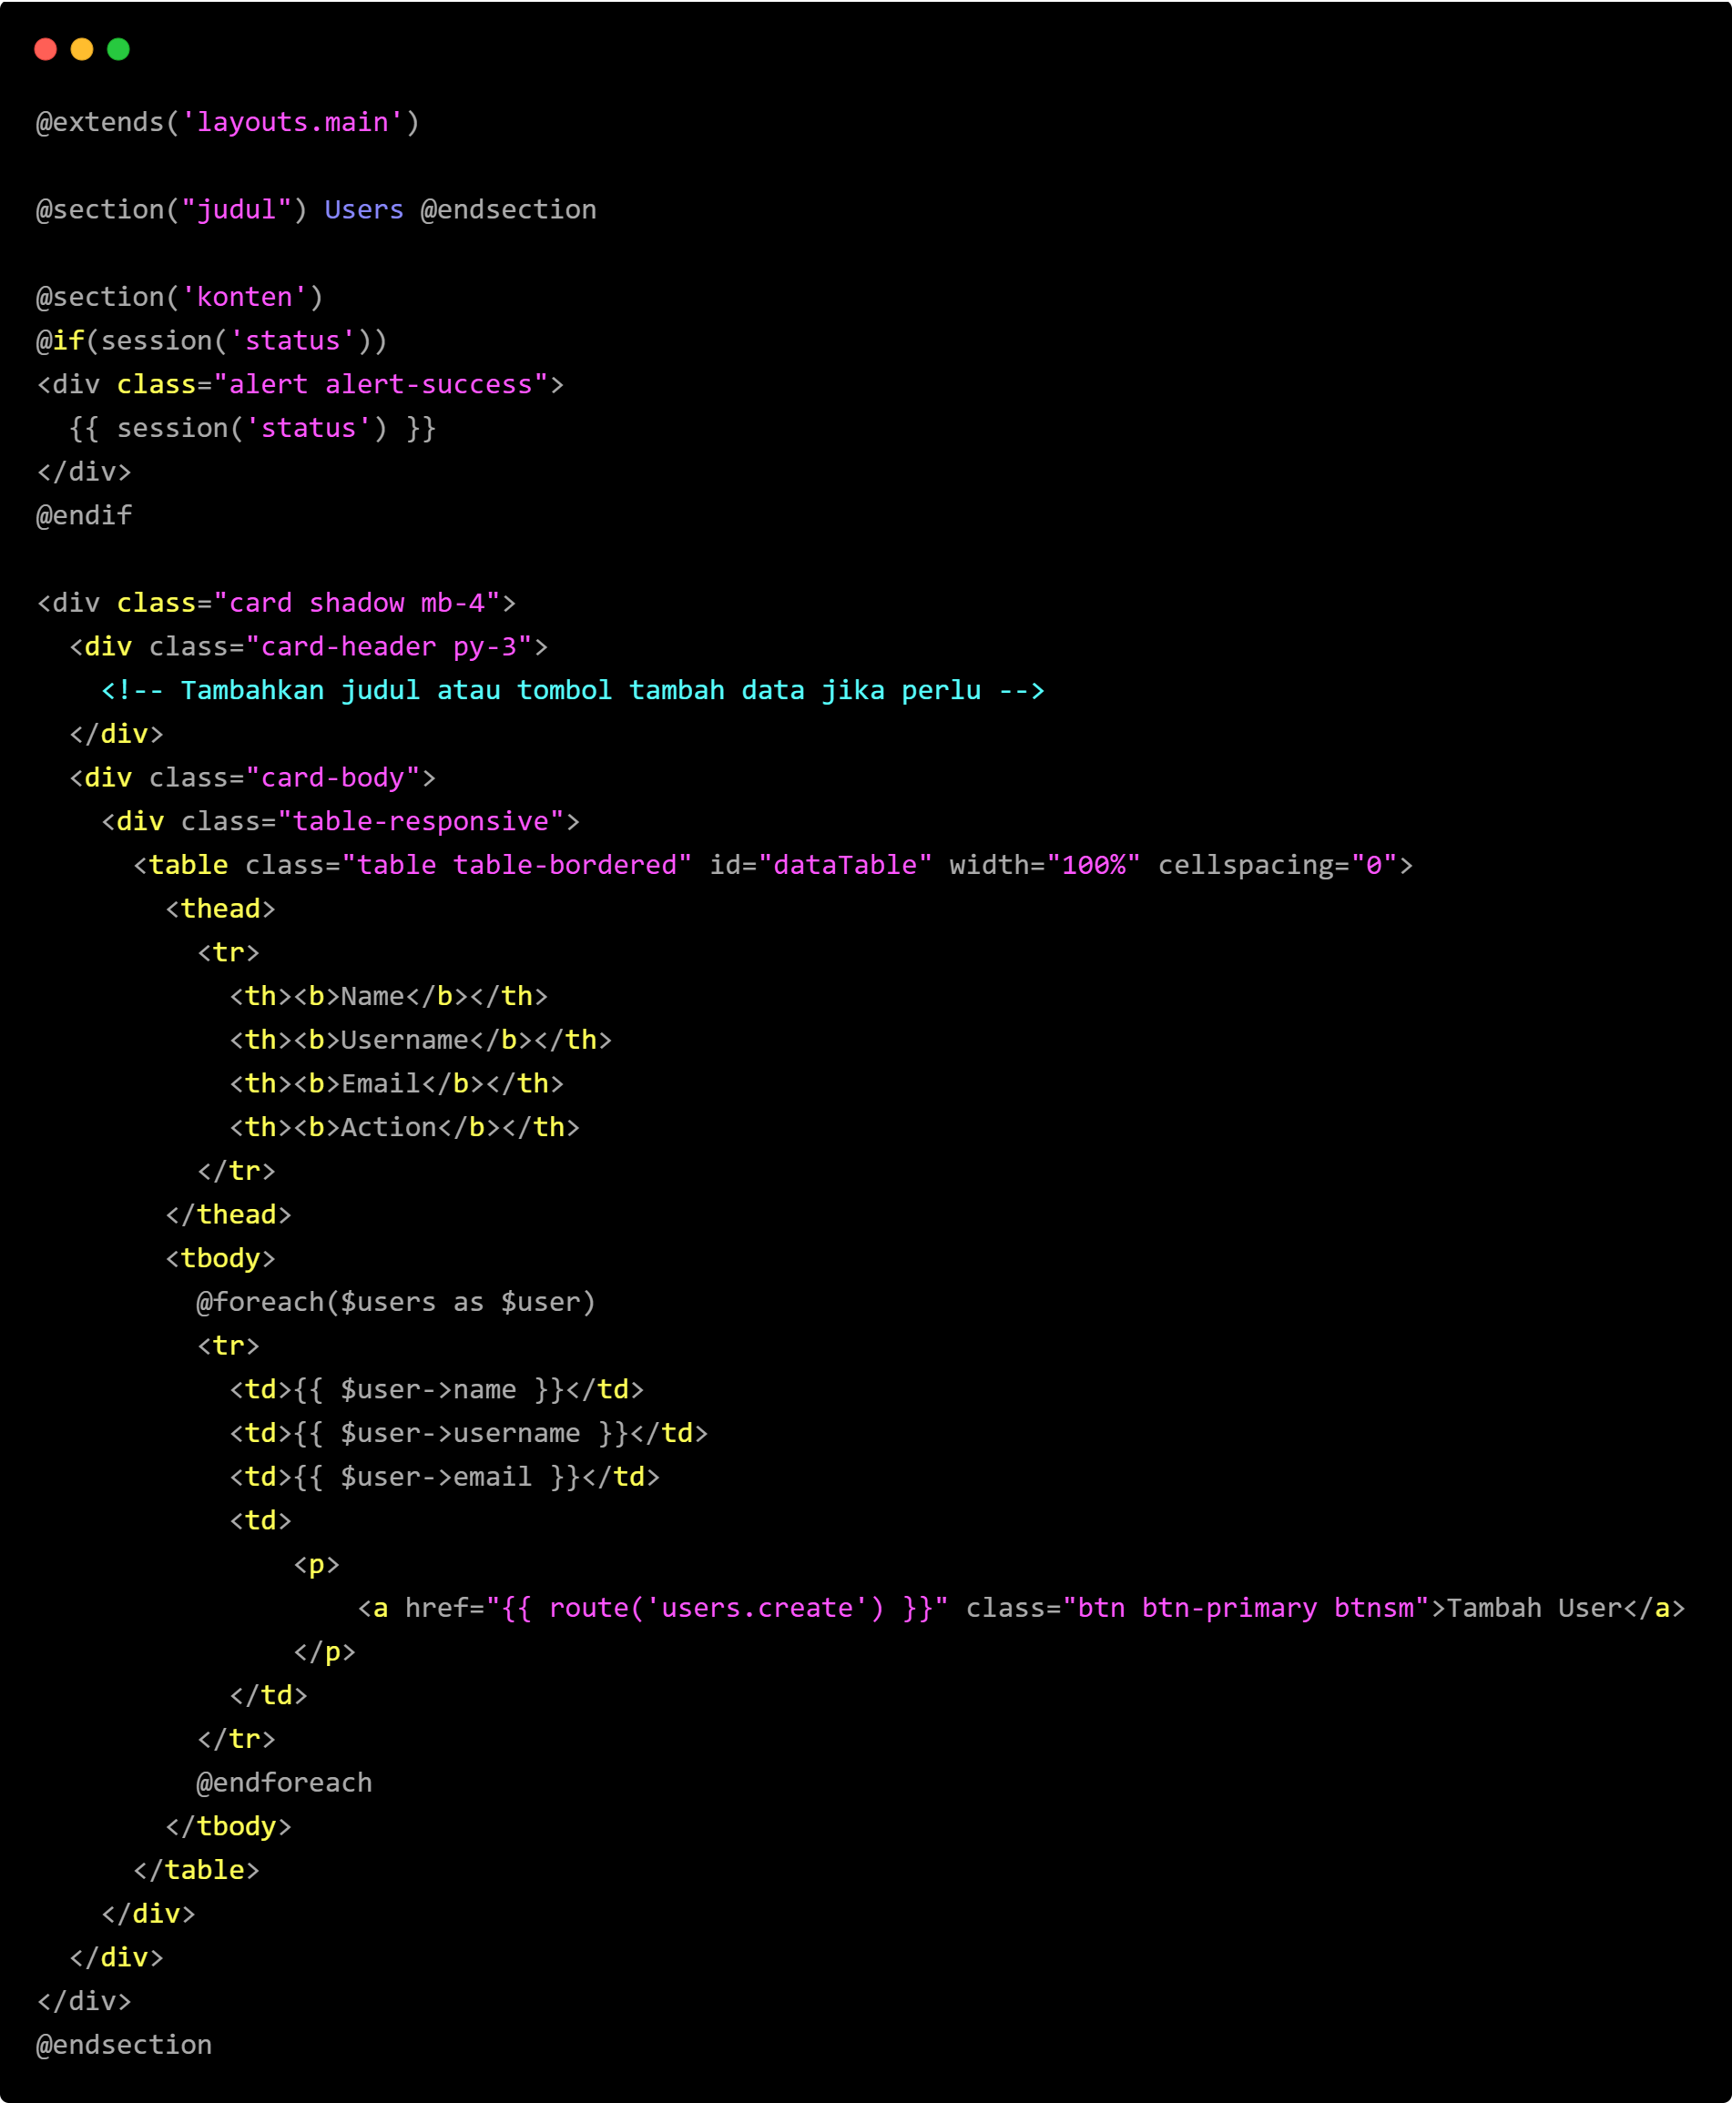Click the @foreach($users as $user) directive
The image size is (1732, 2103).
(x=395, y=1302)
